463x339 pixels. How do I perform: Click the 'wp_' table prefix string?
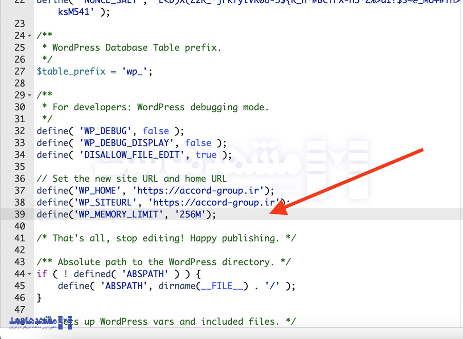pos(136,71)
